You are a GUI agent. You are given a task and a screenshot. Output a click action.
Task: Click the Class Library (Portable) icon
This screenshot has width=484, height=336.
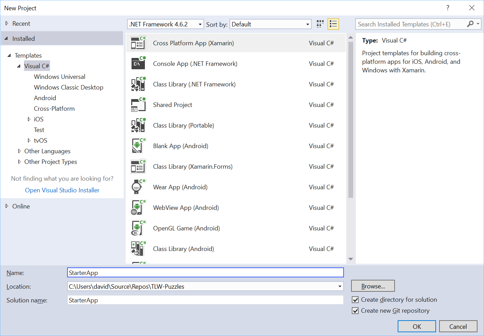coord(138,125)
